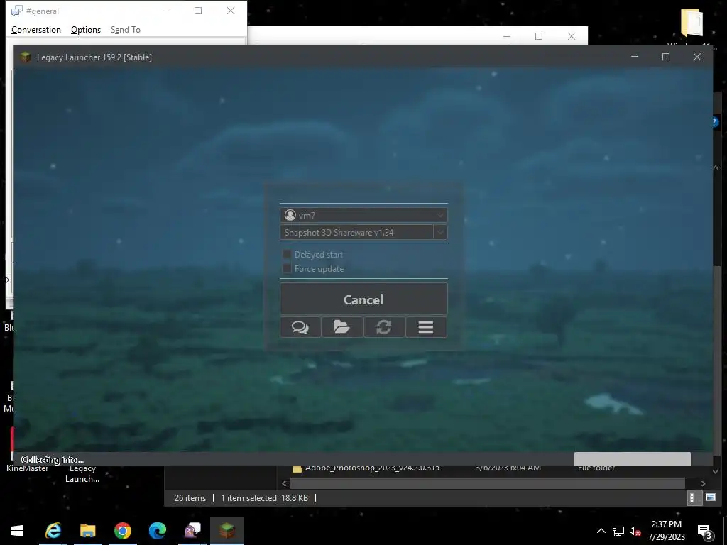Open Microsoft Edge from taskbar

click(x=157, y=531)
